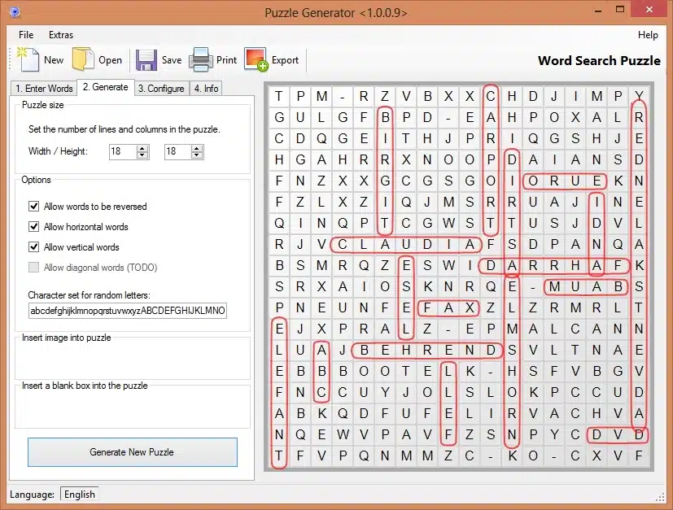
Task: Decrease puzzle width with down arrow
Action: (x=142, y=155)
